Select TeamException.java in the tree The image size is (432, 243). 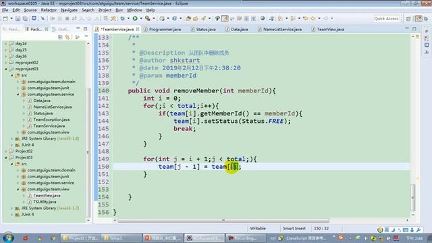(x=51, y=119)
